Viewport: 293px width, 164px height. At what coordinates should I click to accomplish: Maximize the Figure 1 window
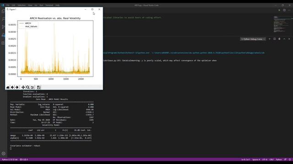click(x=92, y=9)
